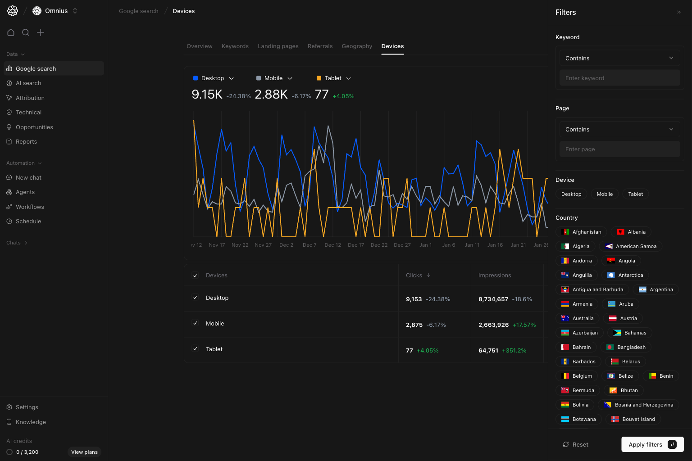Click the home icon in sidebar
Viewport: 692px width, 461px height.
(x=11, y=32)
